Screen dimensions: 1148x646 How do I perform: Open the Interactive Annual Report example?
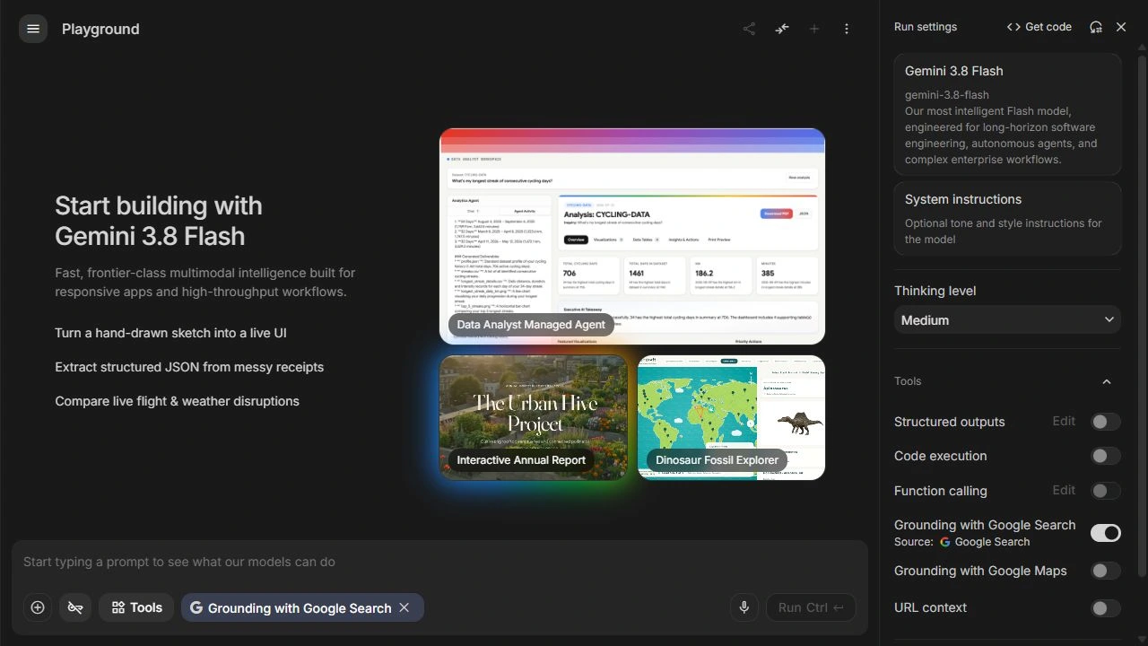[534, 417]
